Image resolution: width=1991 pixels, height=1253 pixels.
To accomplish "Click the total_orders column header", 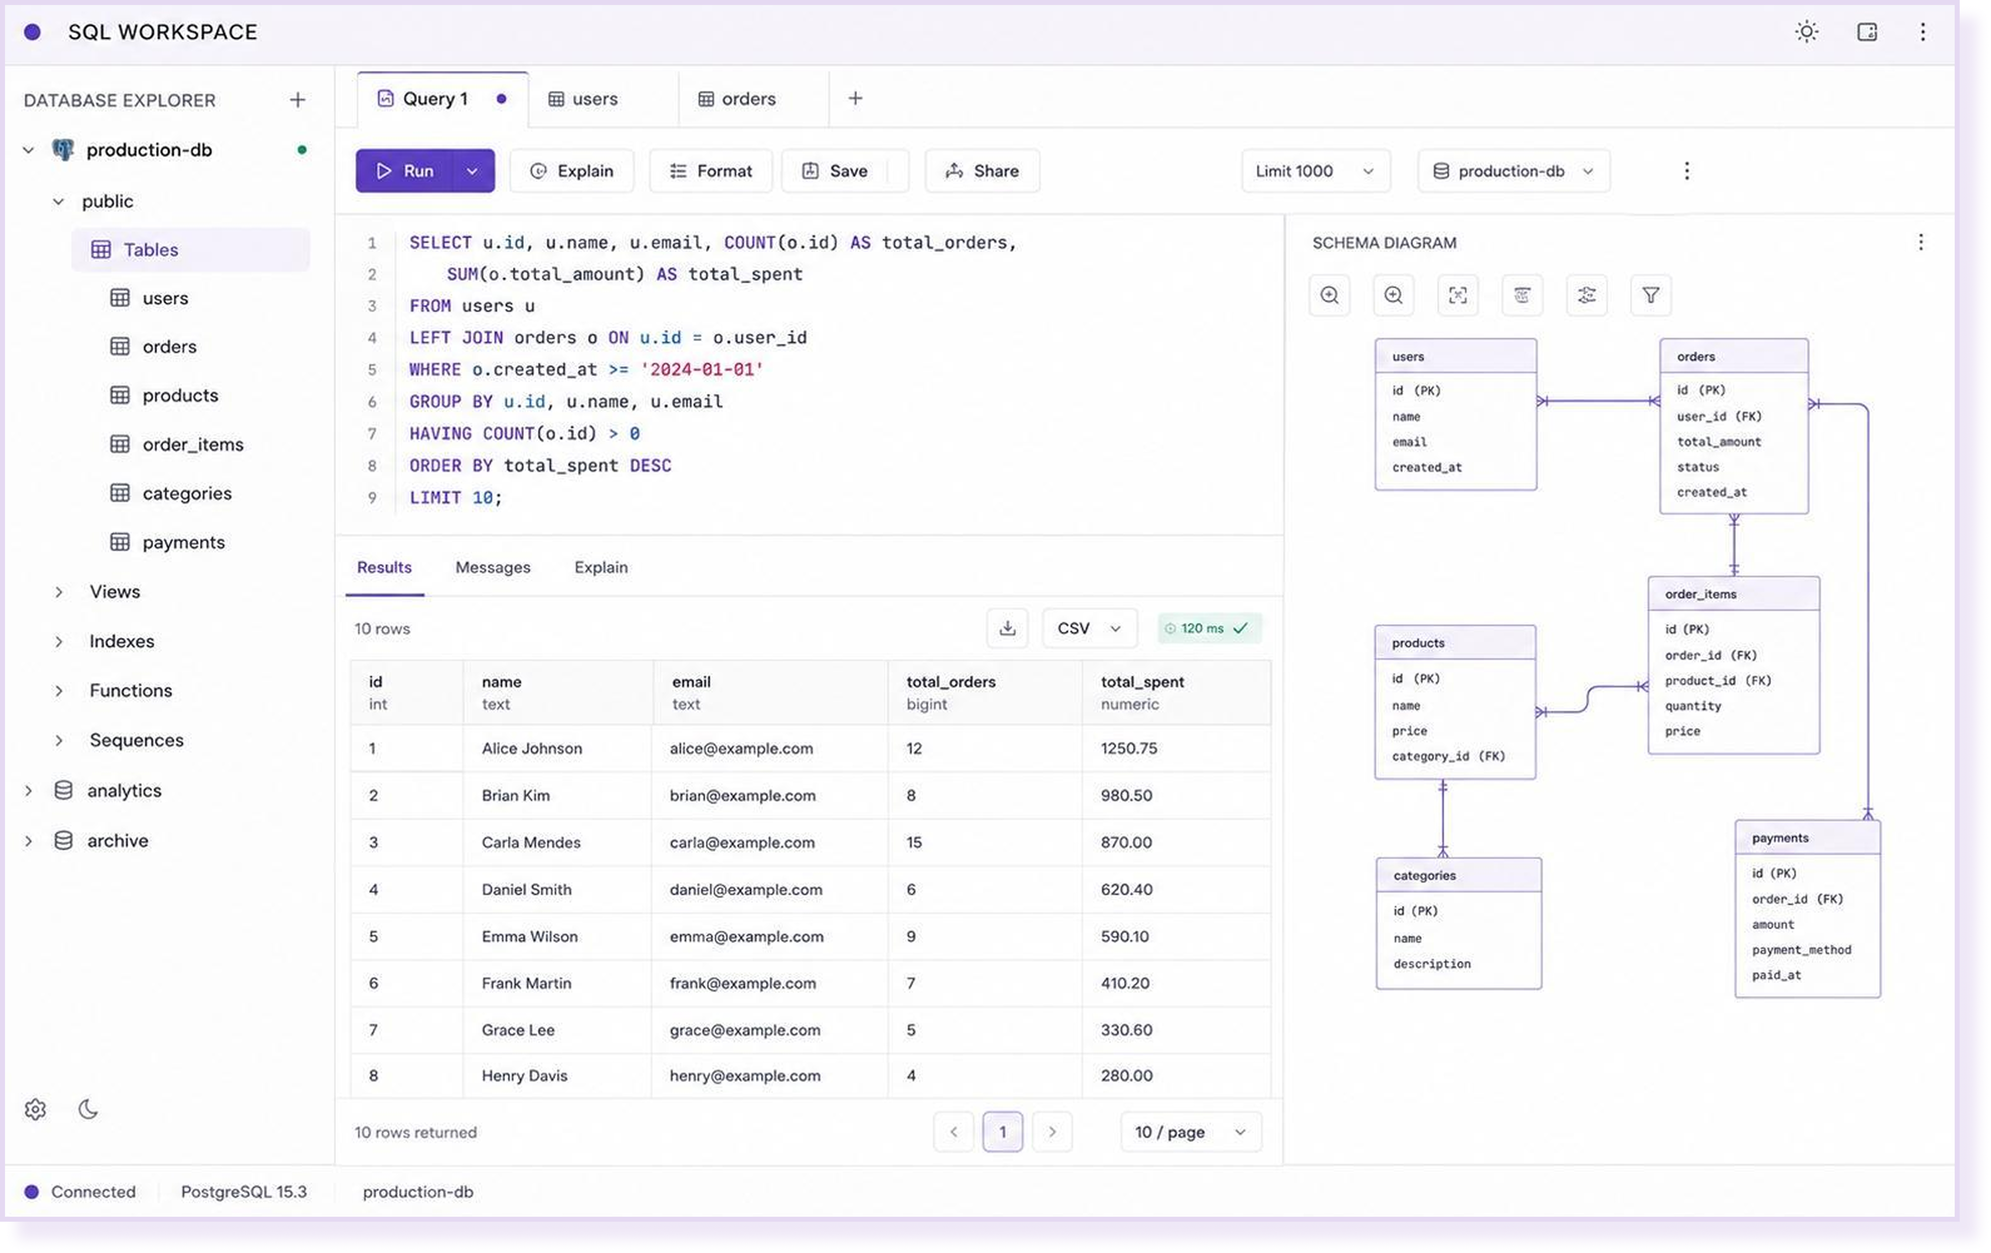I will click(985, 693).
